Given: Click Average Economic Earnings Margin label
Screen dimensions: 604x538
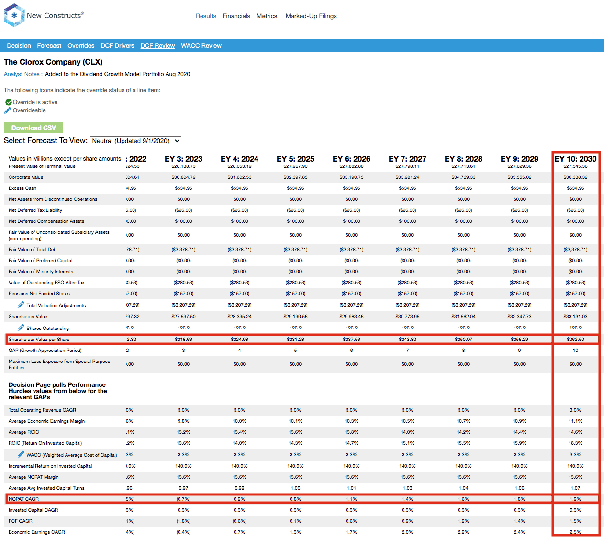Looking at the screenshot, I should (x=46, y=421).
